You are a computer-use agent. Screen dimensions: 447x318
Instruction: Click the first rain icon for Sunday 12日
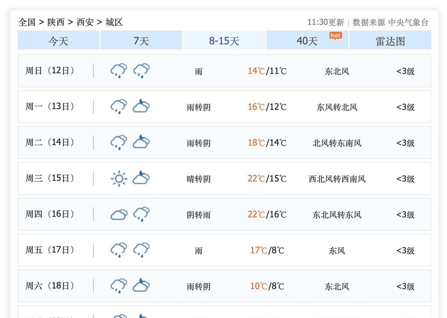pos(119,71)
